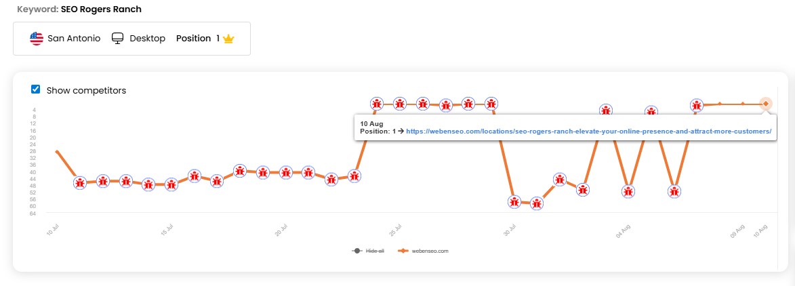Click the low bug marker at 30 Jul
This screenshot has width=795, height=286.
514,202
